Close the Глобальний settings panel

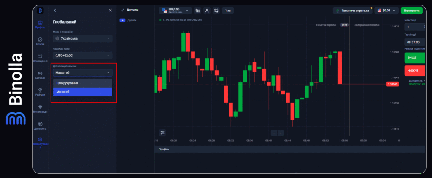(110, 10)
